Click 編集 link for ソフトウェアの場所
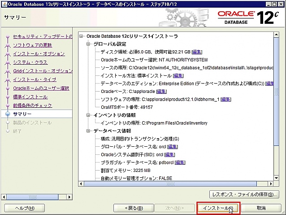The height and width of the screenshot is (215, 286). click(226, 99)
